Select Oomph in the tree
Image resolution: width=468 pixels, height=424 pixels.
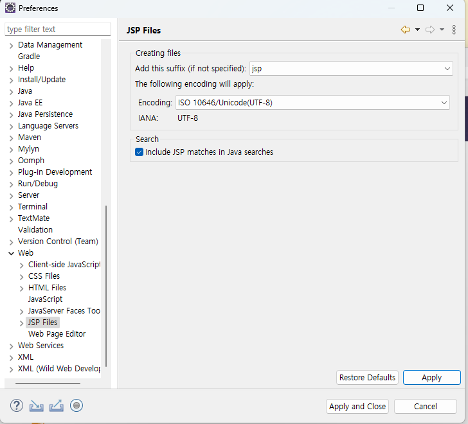pyautogui.click(x=31, y=161)
